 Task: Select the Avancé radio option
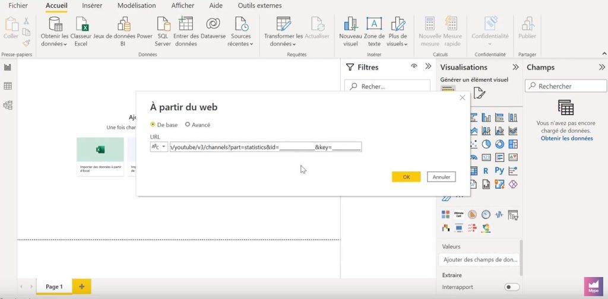click(x=188, y=125)
